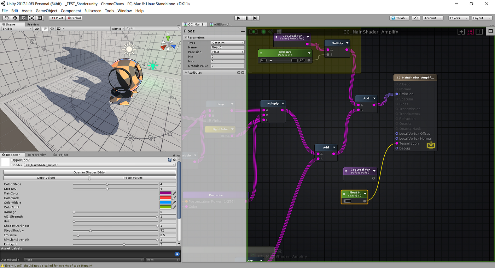Open the shader info icon in canvas

(479, 32)
